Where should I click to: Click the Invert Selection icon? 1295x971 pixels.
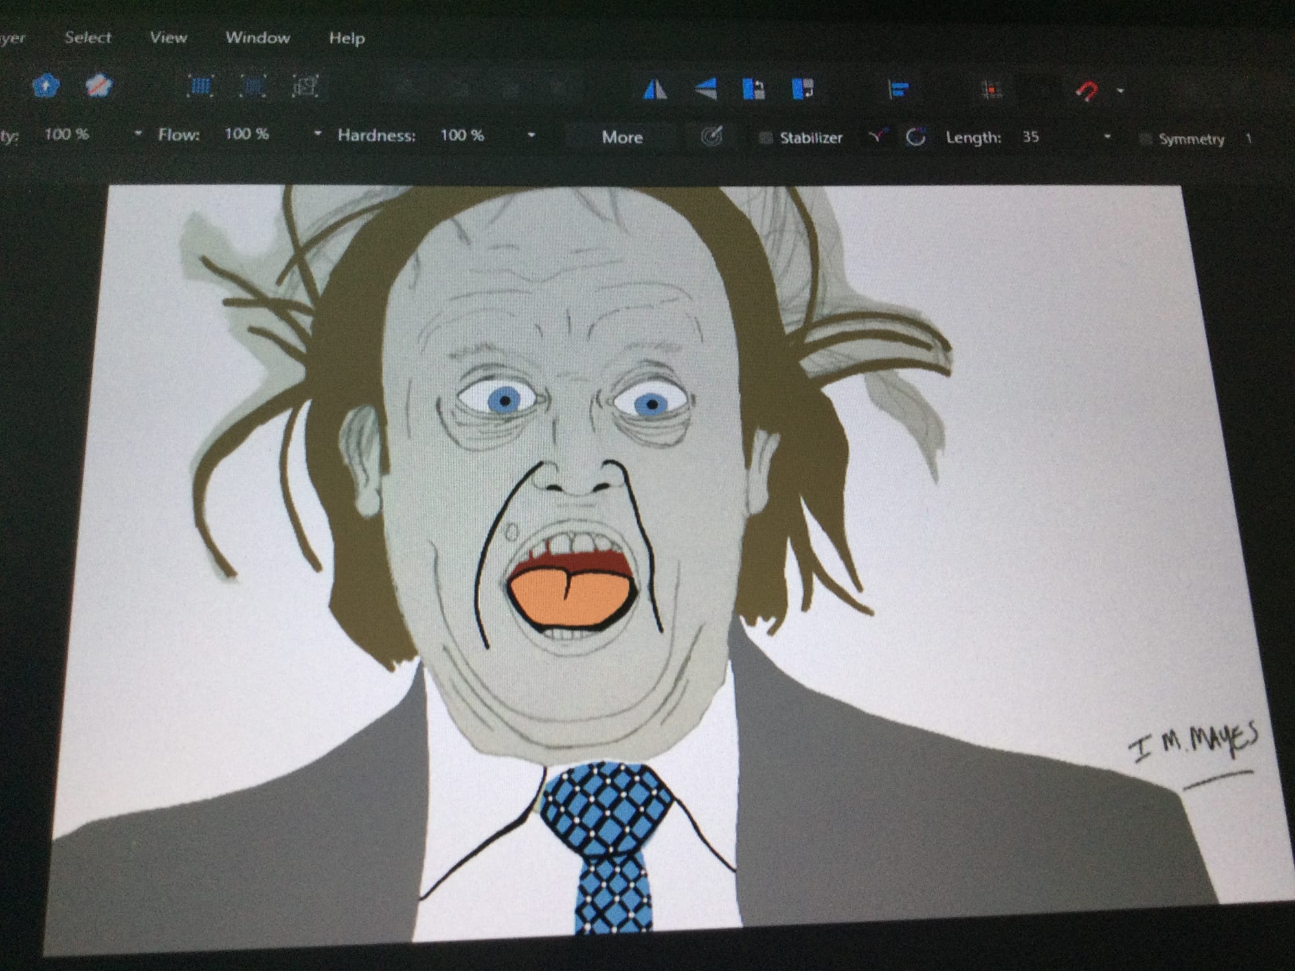point(304,86)
